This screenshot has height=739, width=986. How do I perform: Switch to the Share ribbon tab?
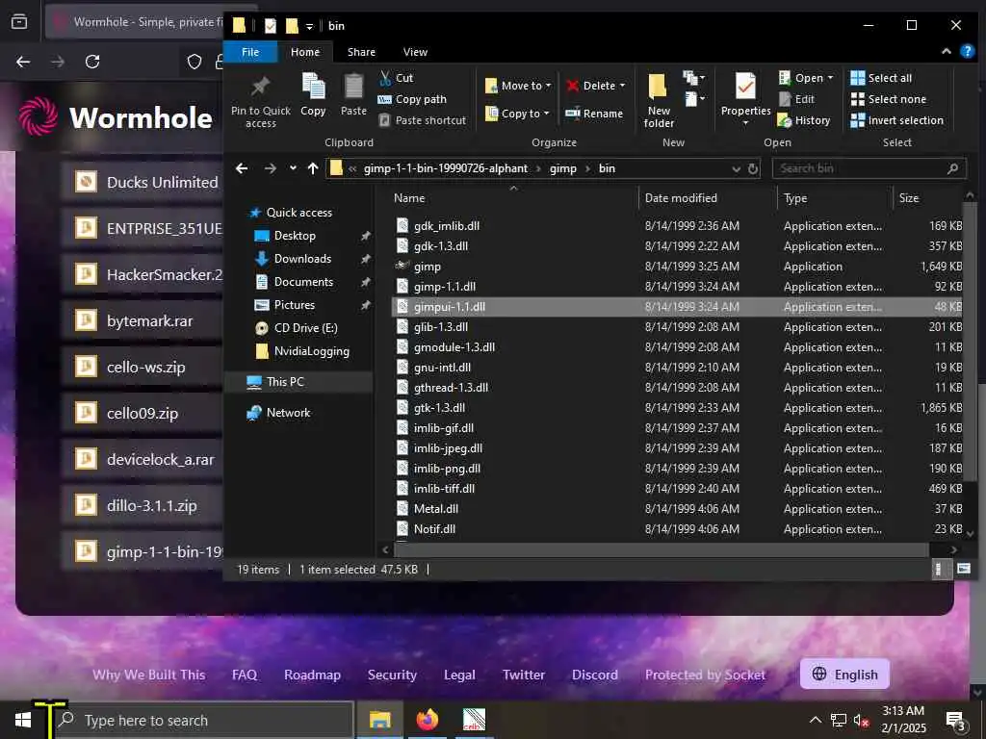click(361, 52)
